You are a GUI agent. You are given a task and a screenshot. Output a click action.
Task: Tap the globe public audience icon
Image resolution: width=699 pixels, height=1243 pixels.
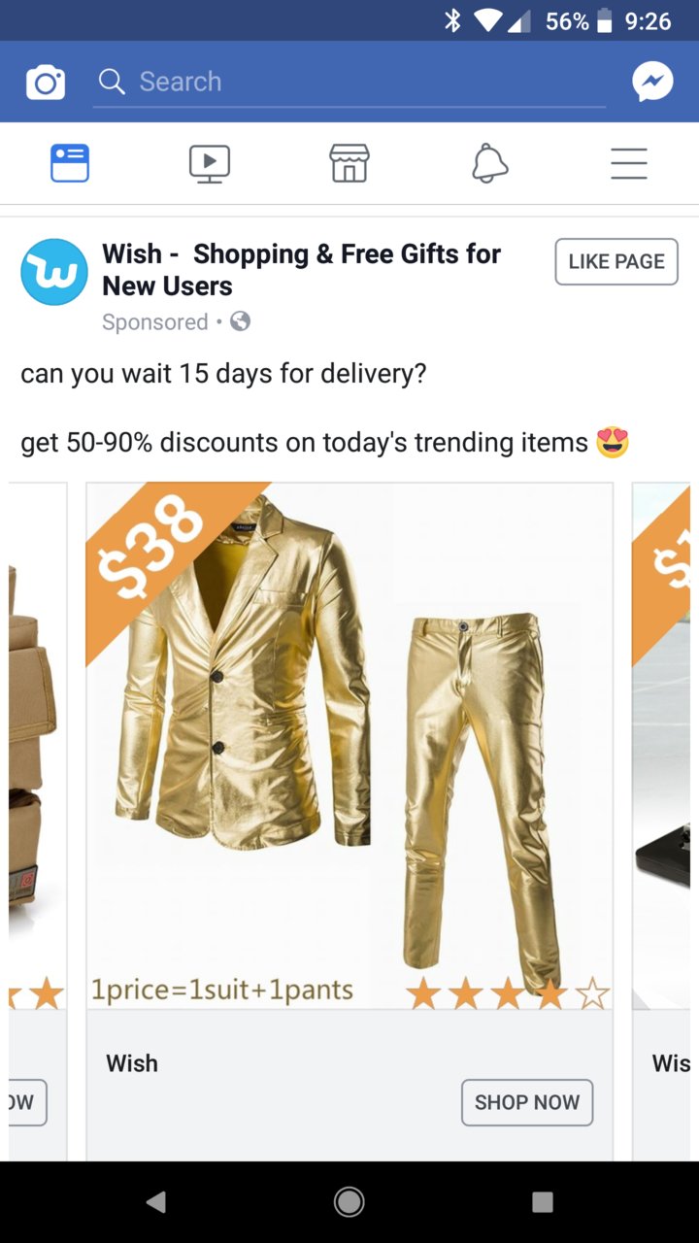point(240,321)
